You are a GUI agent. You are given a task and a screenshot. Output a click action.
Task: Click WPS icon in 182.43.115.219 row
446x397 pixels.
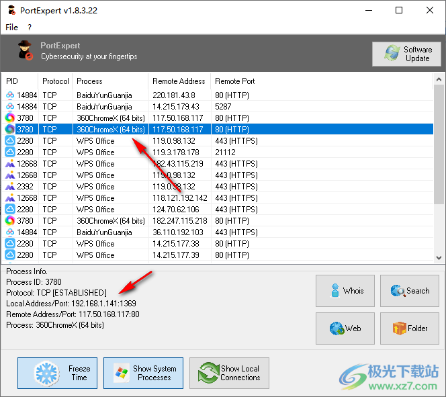(x=10, y=163)
